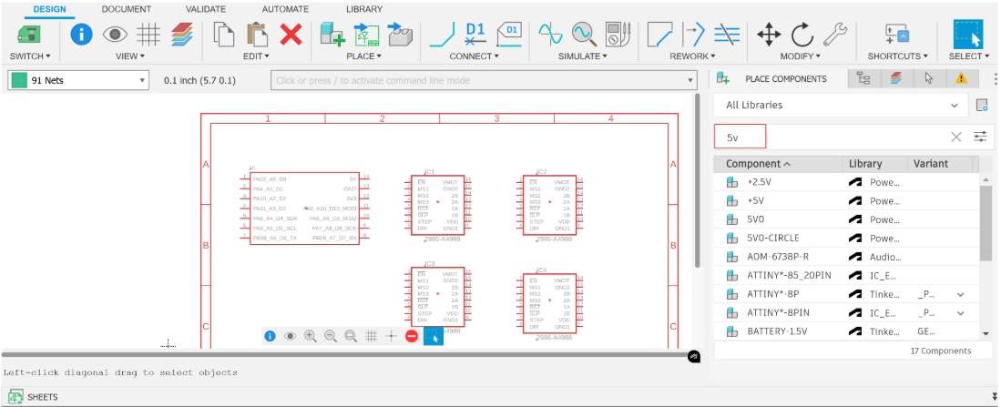
Task: Expand the PLACE dropdown menu
Action: (364, 56)
